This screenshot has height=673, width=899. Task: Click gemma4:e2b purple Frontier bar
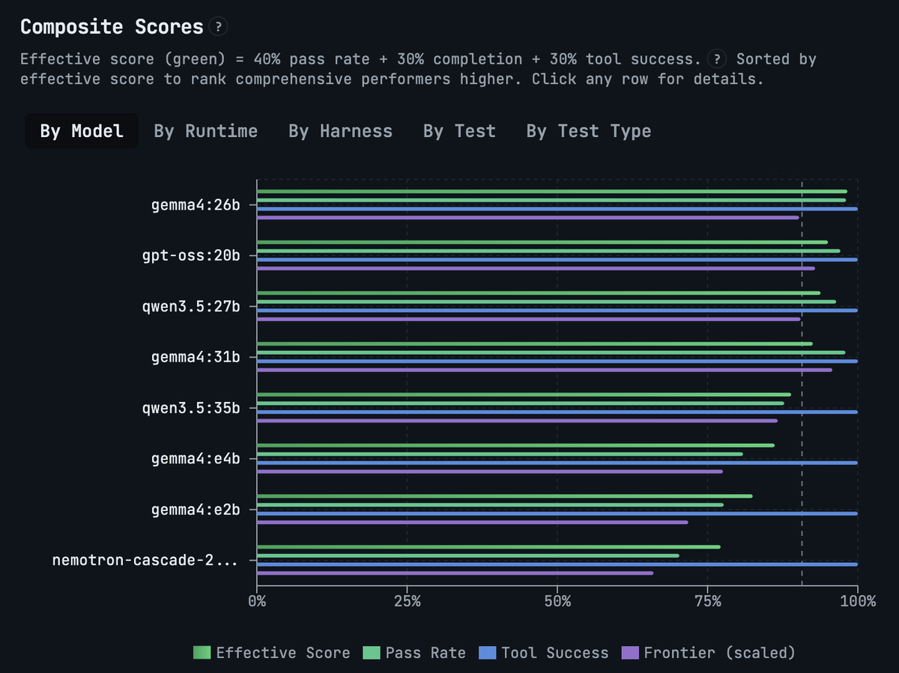click(x=473, y=523)
